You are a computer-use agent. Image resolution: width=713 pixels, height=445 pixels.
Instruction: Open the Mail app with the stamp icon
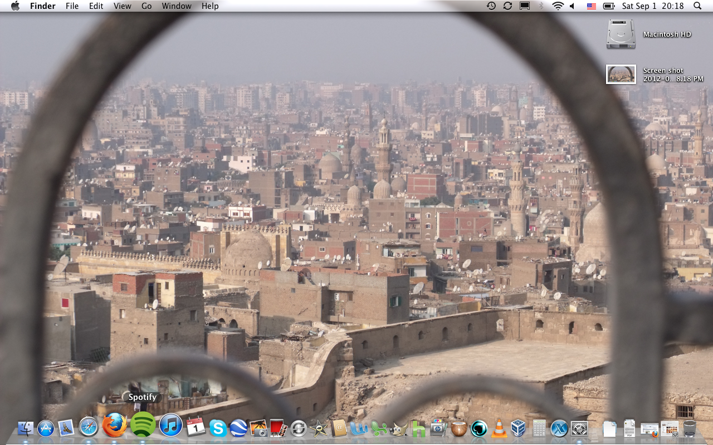(x=66, y=428)
